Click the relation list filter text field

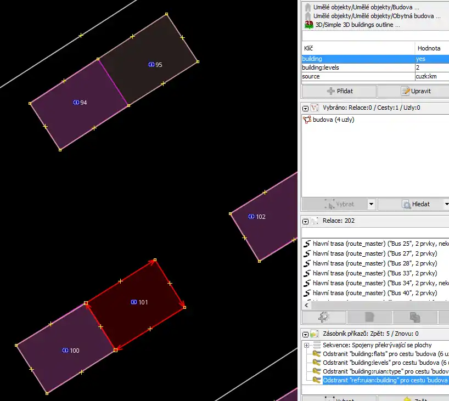click(375, 233)
